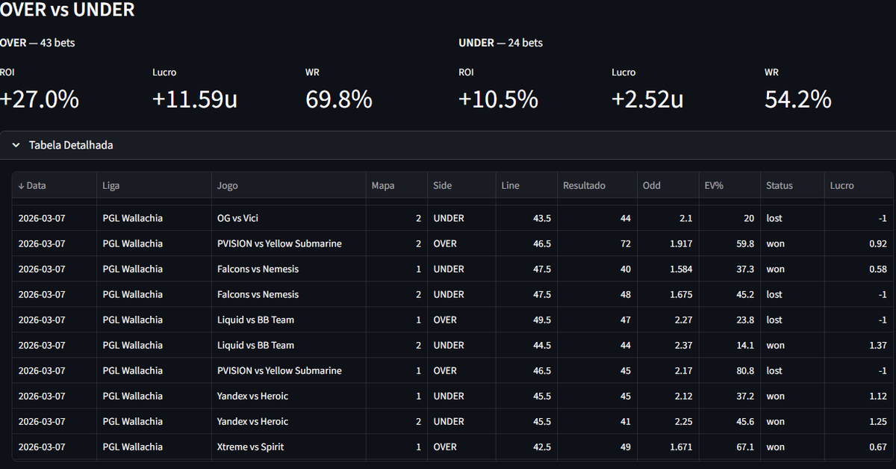Sort by the Odd column header

pyautogui.click(x=668, y=185)
